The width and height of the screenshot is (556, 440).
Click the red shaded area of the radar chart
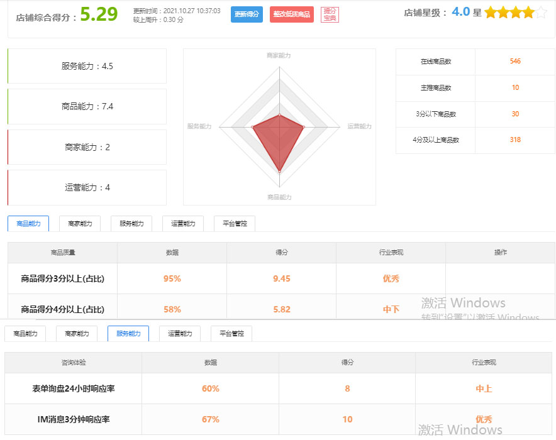click(x=279, y=135)
